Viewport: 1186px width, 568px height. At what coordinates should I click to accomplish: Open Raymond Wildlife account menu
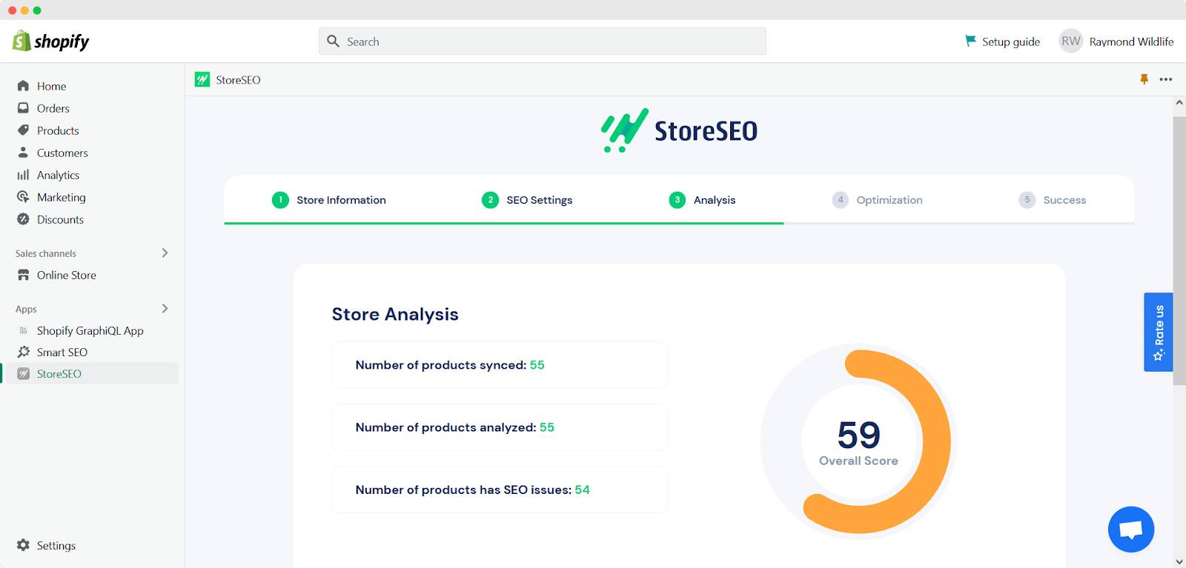pyautogui.click(x=1116, y=41)
